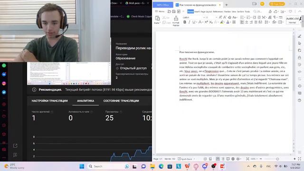This screenshot has height=171, width=304.
Task: Click the Format Painter brush
Action: click(176, 19)
